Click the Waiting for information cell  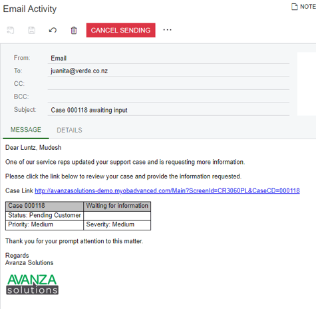coord(117,206)
